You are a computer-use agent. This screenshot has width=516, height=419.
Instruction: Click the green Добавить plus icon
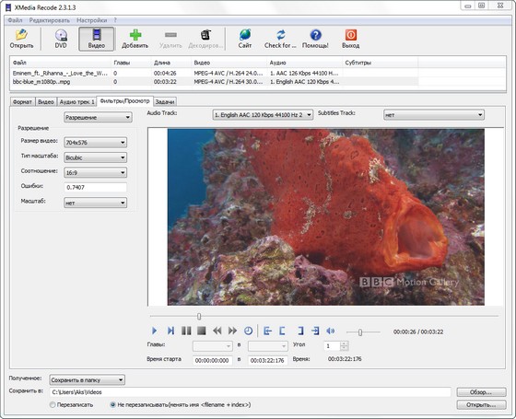[135, 35]
